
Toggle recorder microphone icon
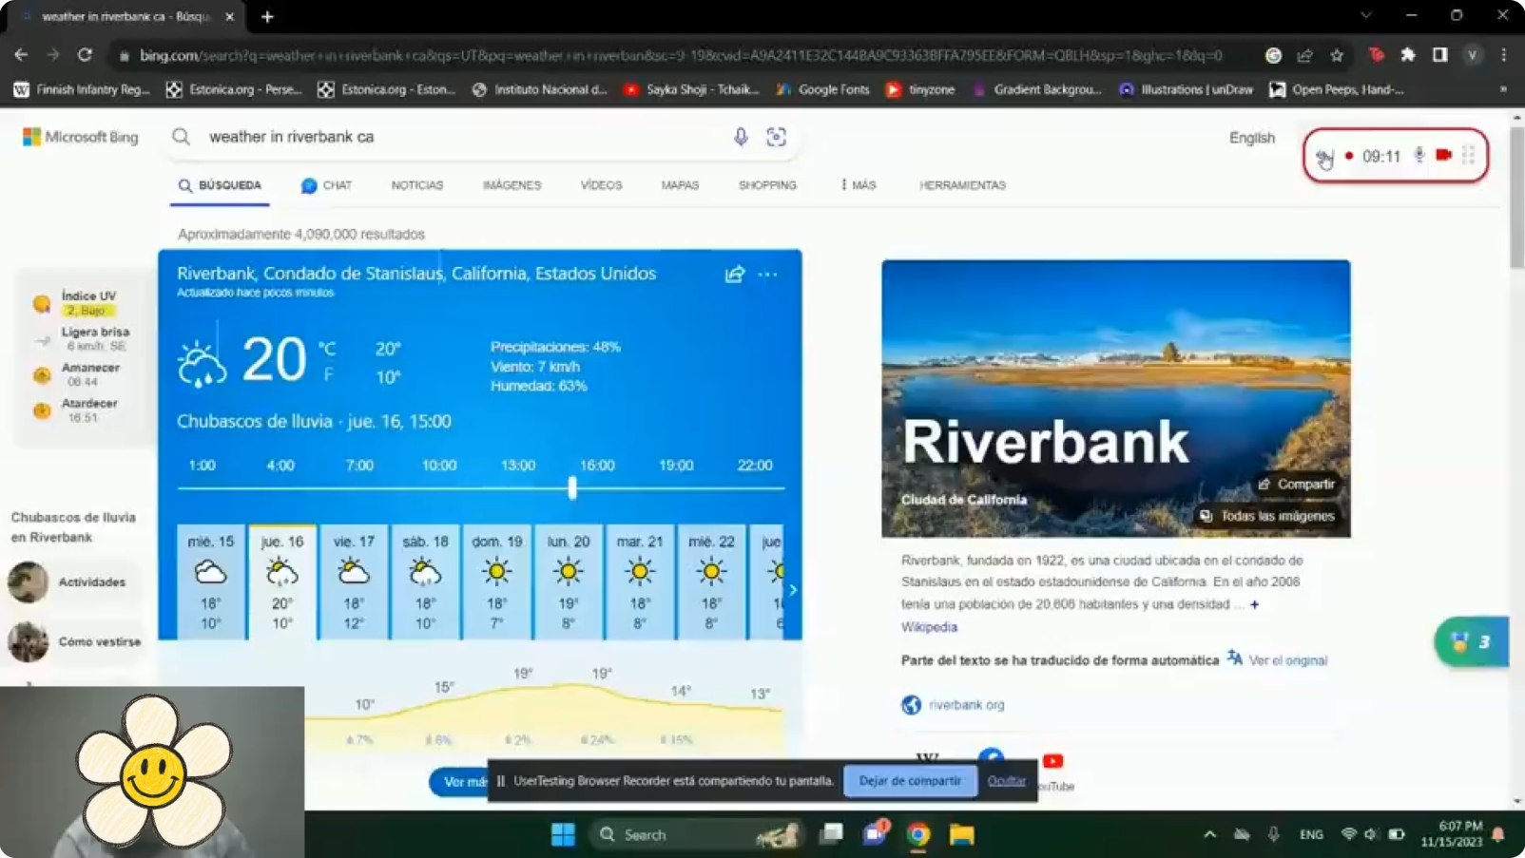1419,155
